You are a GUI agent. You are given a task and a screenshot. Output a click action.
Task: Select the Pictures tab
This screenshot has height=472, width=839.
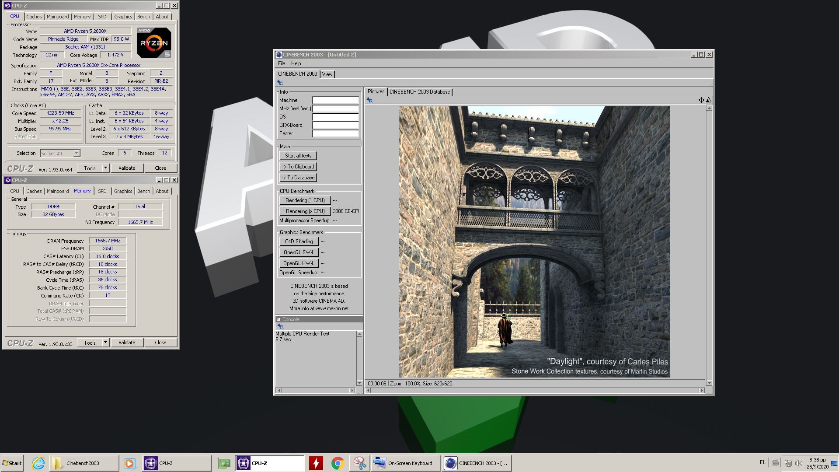pyautogui.click(x=376, y=91)
